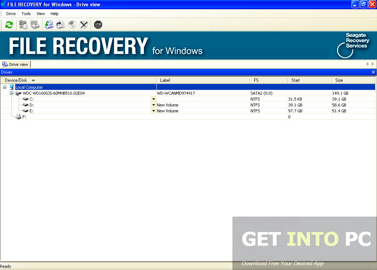Collapse the WDC WD160015 disk entry
This screenshot has height=270, width=377.
point(11,93)
